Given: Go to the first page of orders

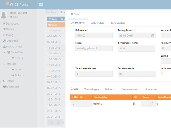Looking at the screenshot, I should pyautogui.click(x=51, y=123).
